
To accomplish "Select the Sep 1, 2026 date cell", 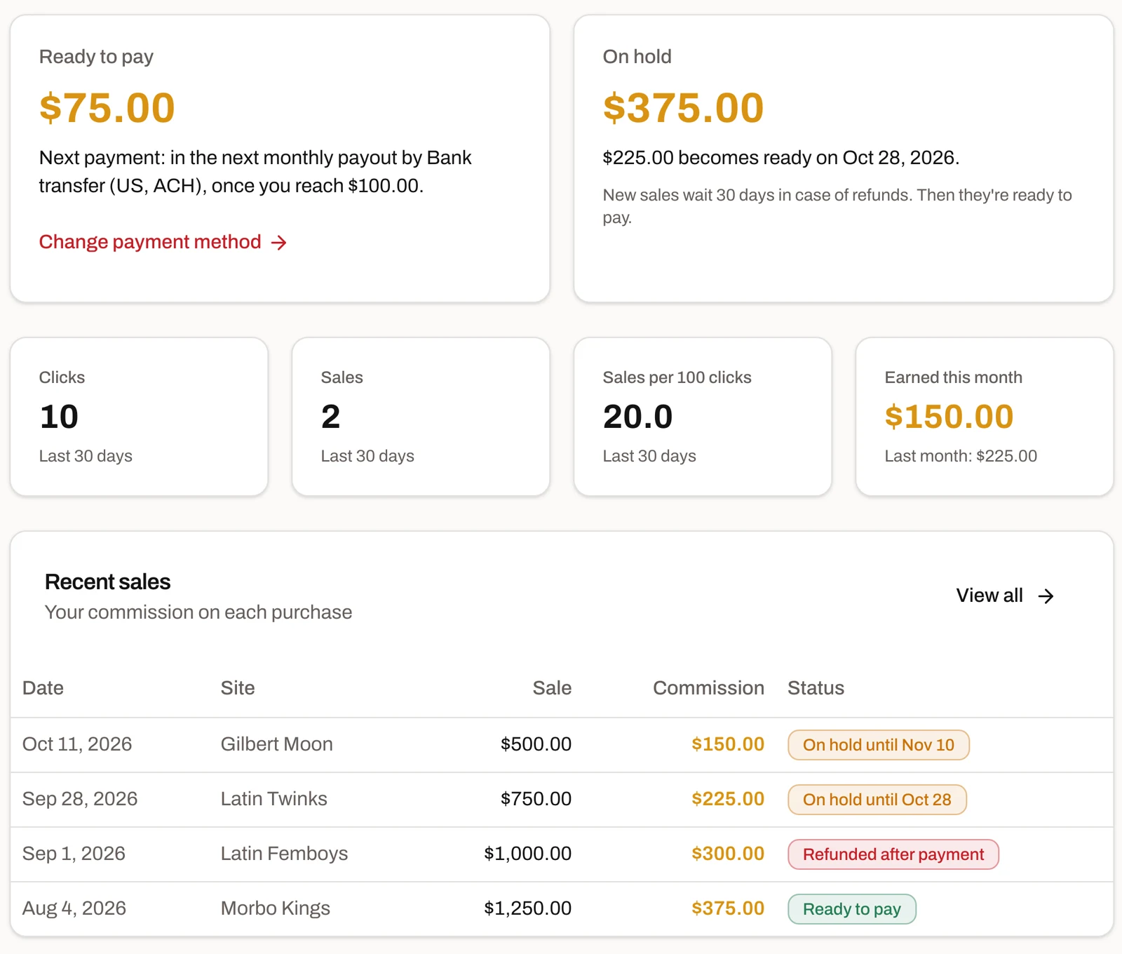I will [x=74, y=854].
